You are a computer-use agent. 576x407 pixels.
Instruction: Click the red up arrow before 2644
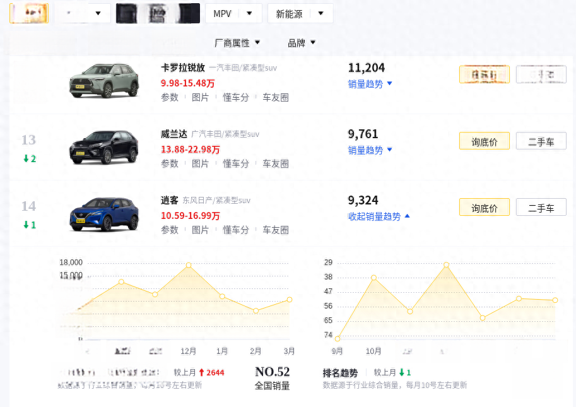point(201,372)
